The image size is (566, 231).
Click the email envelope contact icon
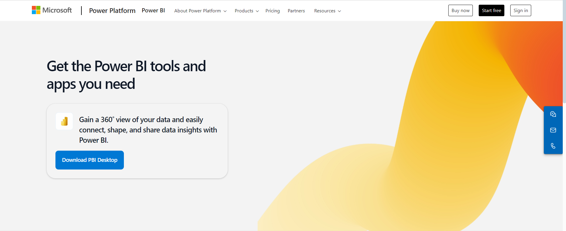click(553, 130)
